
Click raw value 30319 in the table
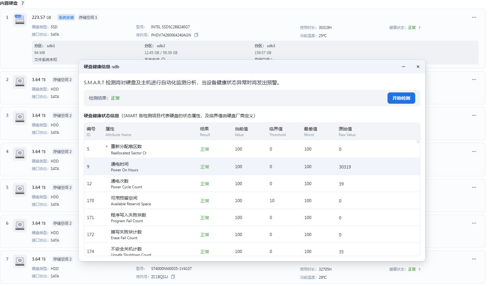345,167
